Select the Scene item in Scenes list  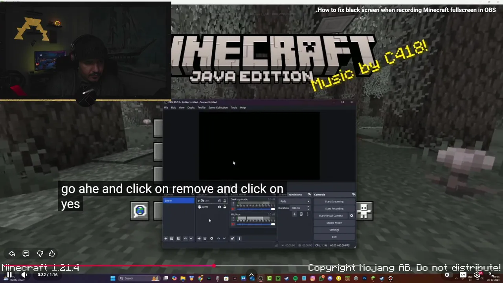click(179, 201)
